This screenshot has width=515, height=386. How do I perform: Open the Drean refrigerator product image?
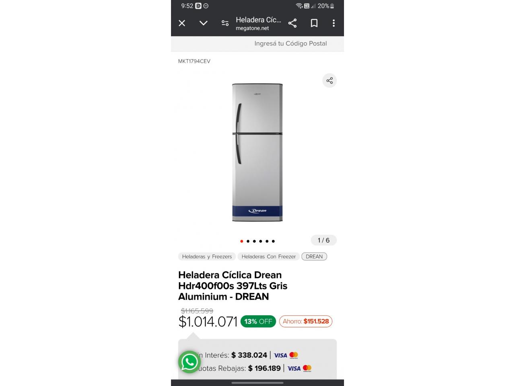pyautogui.click(x=257, y=152)
